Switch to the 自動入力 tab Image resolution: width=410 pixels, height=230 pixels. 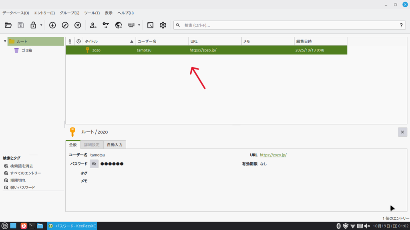click(x=116, y=145)
